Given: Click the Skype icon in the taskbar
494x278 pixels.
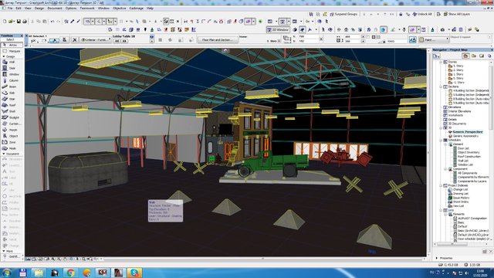Looking at the screenshot, I should [x=134, y=273].
